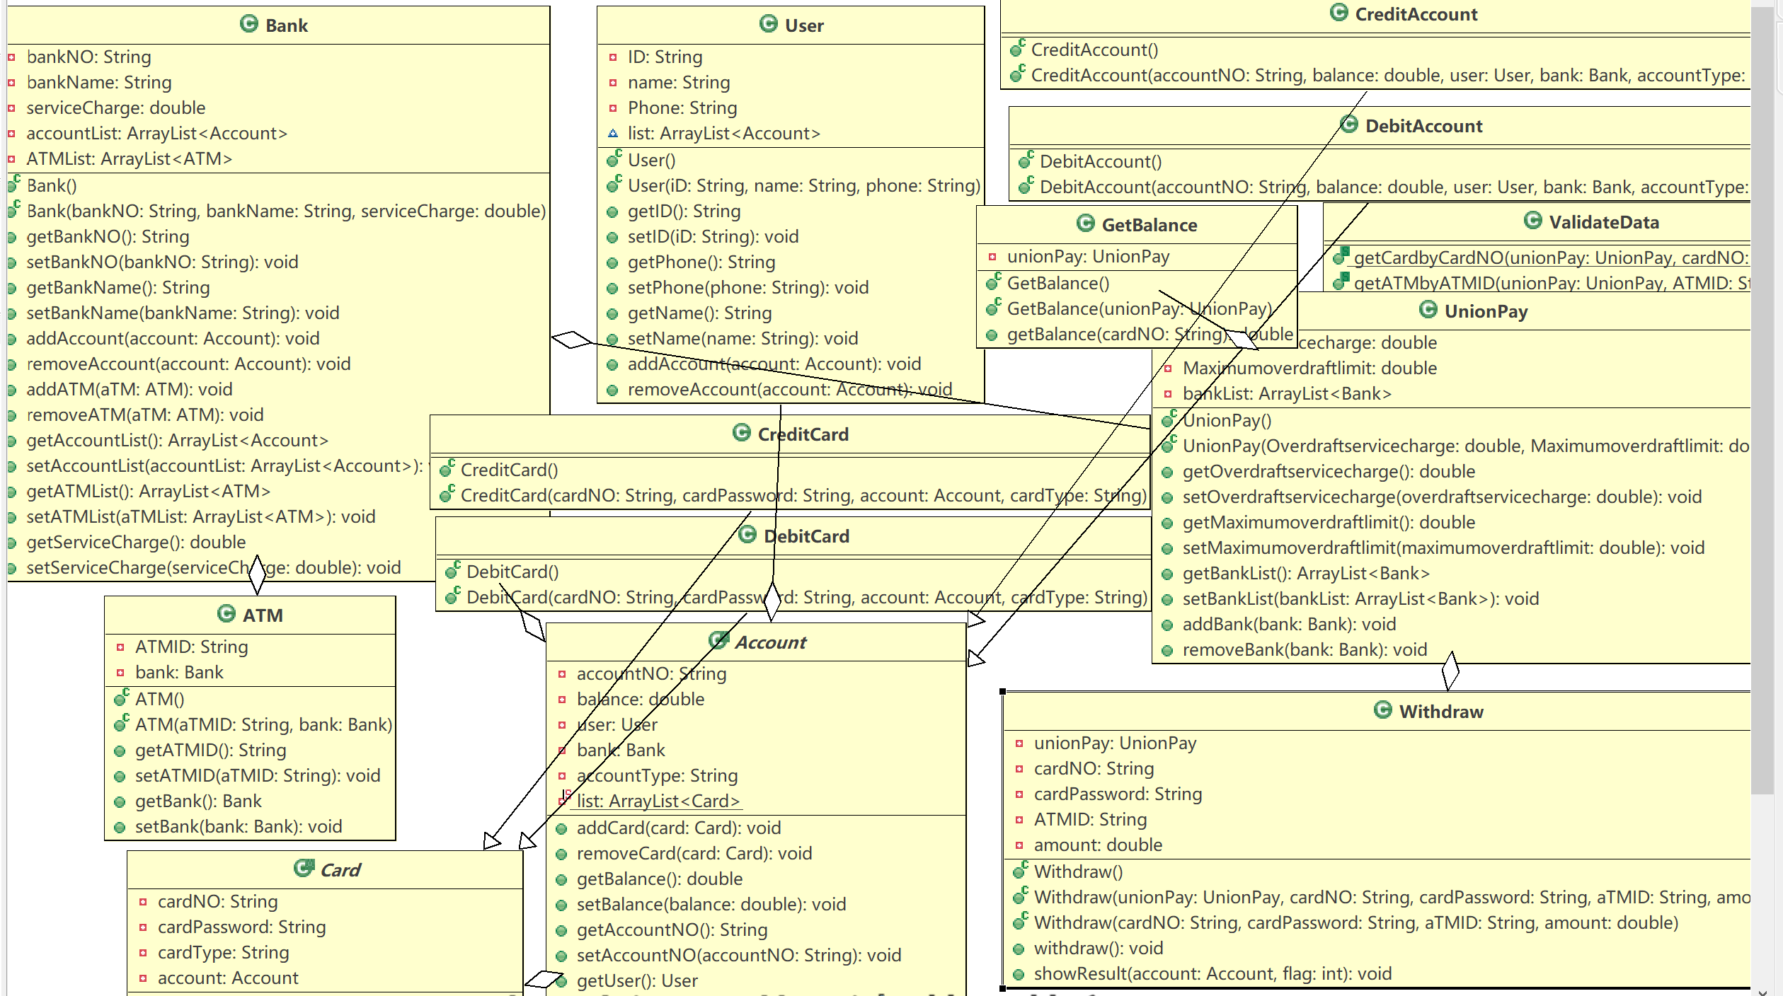The height and width of the screenshot is (996, 1783).
Task: Click the User class icon
Action: tap(768, 24)
